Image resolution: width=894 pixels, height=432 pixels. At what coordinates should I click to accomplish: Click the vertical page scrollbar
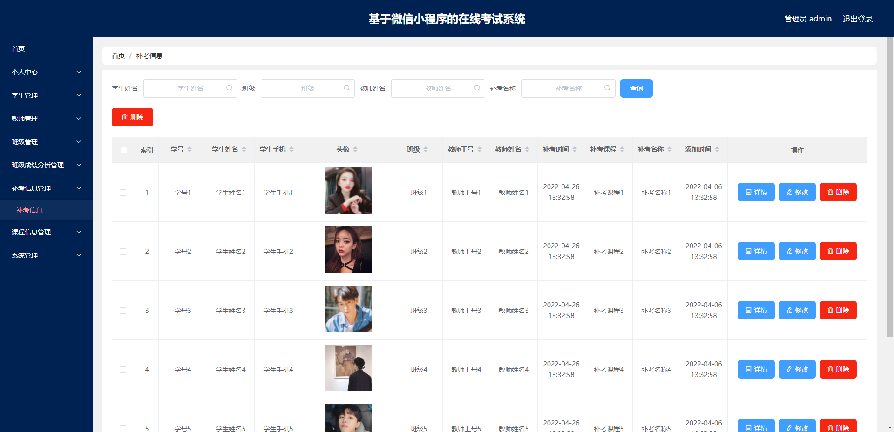pos(890,186)
